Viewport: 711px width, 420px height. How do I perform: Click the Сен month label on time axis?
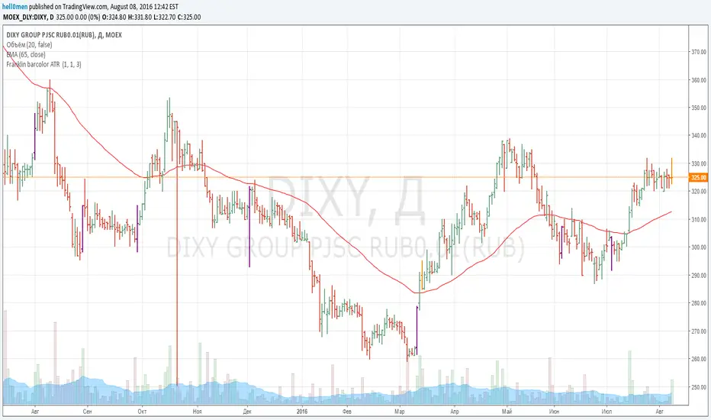tap(88, 412)
